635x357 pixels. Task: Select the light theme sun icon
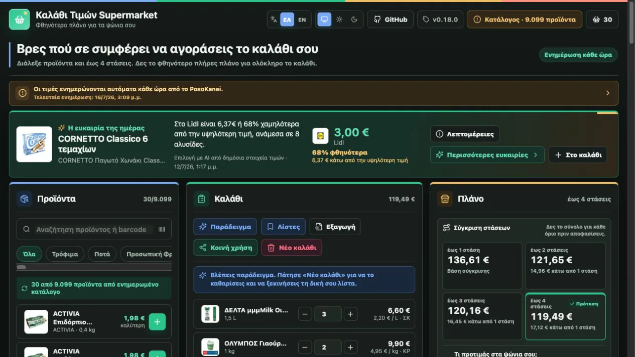[339, 20]
